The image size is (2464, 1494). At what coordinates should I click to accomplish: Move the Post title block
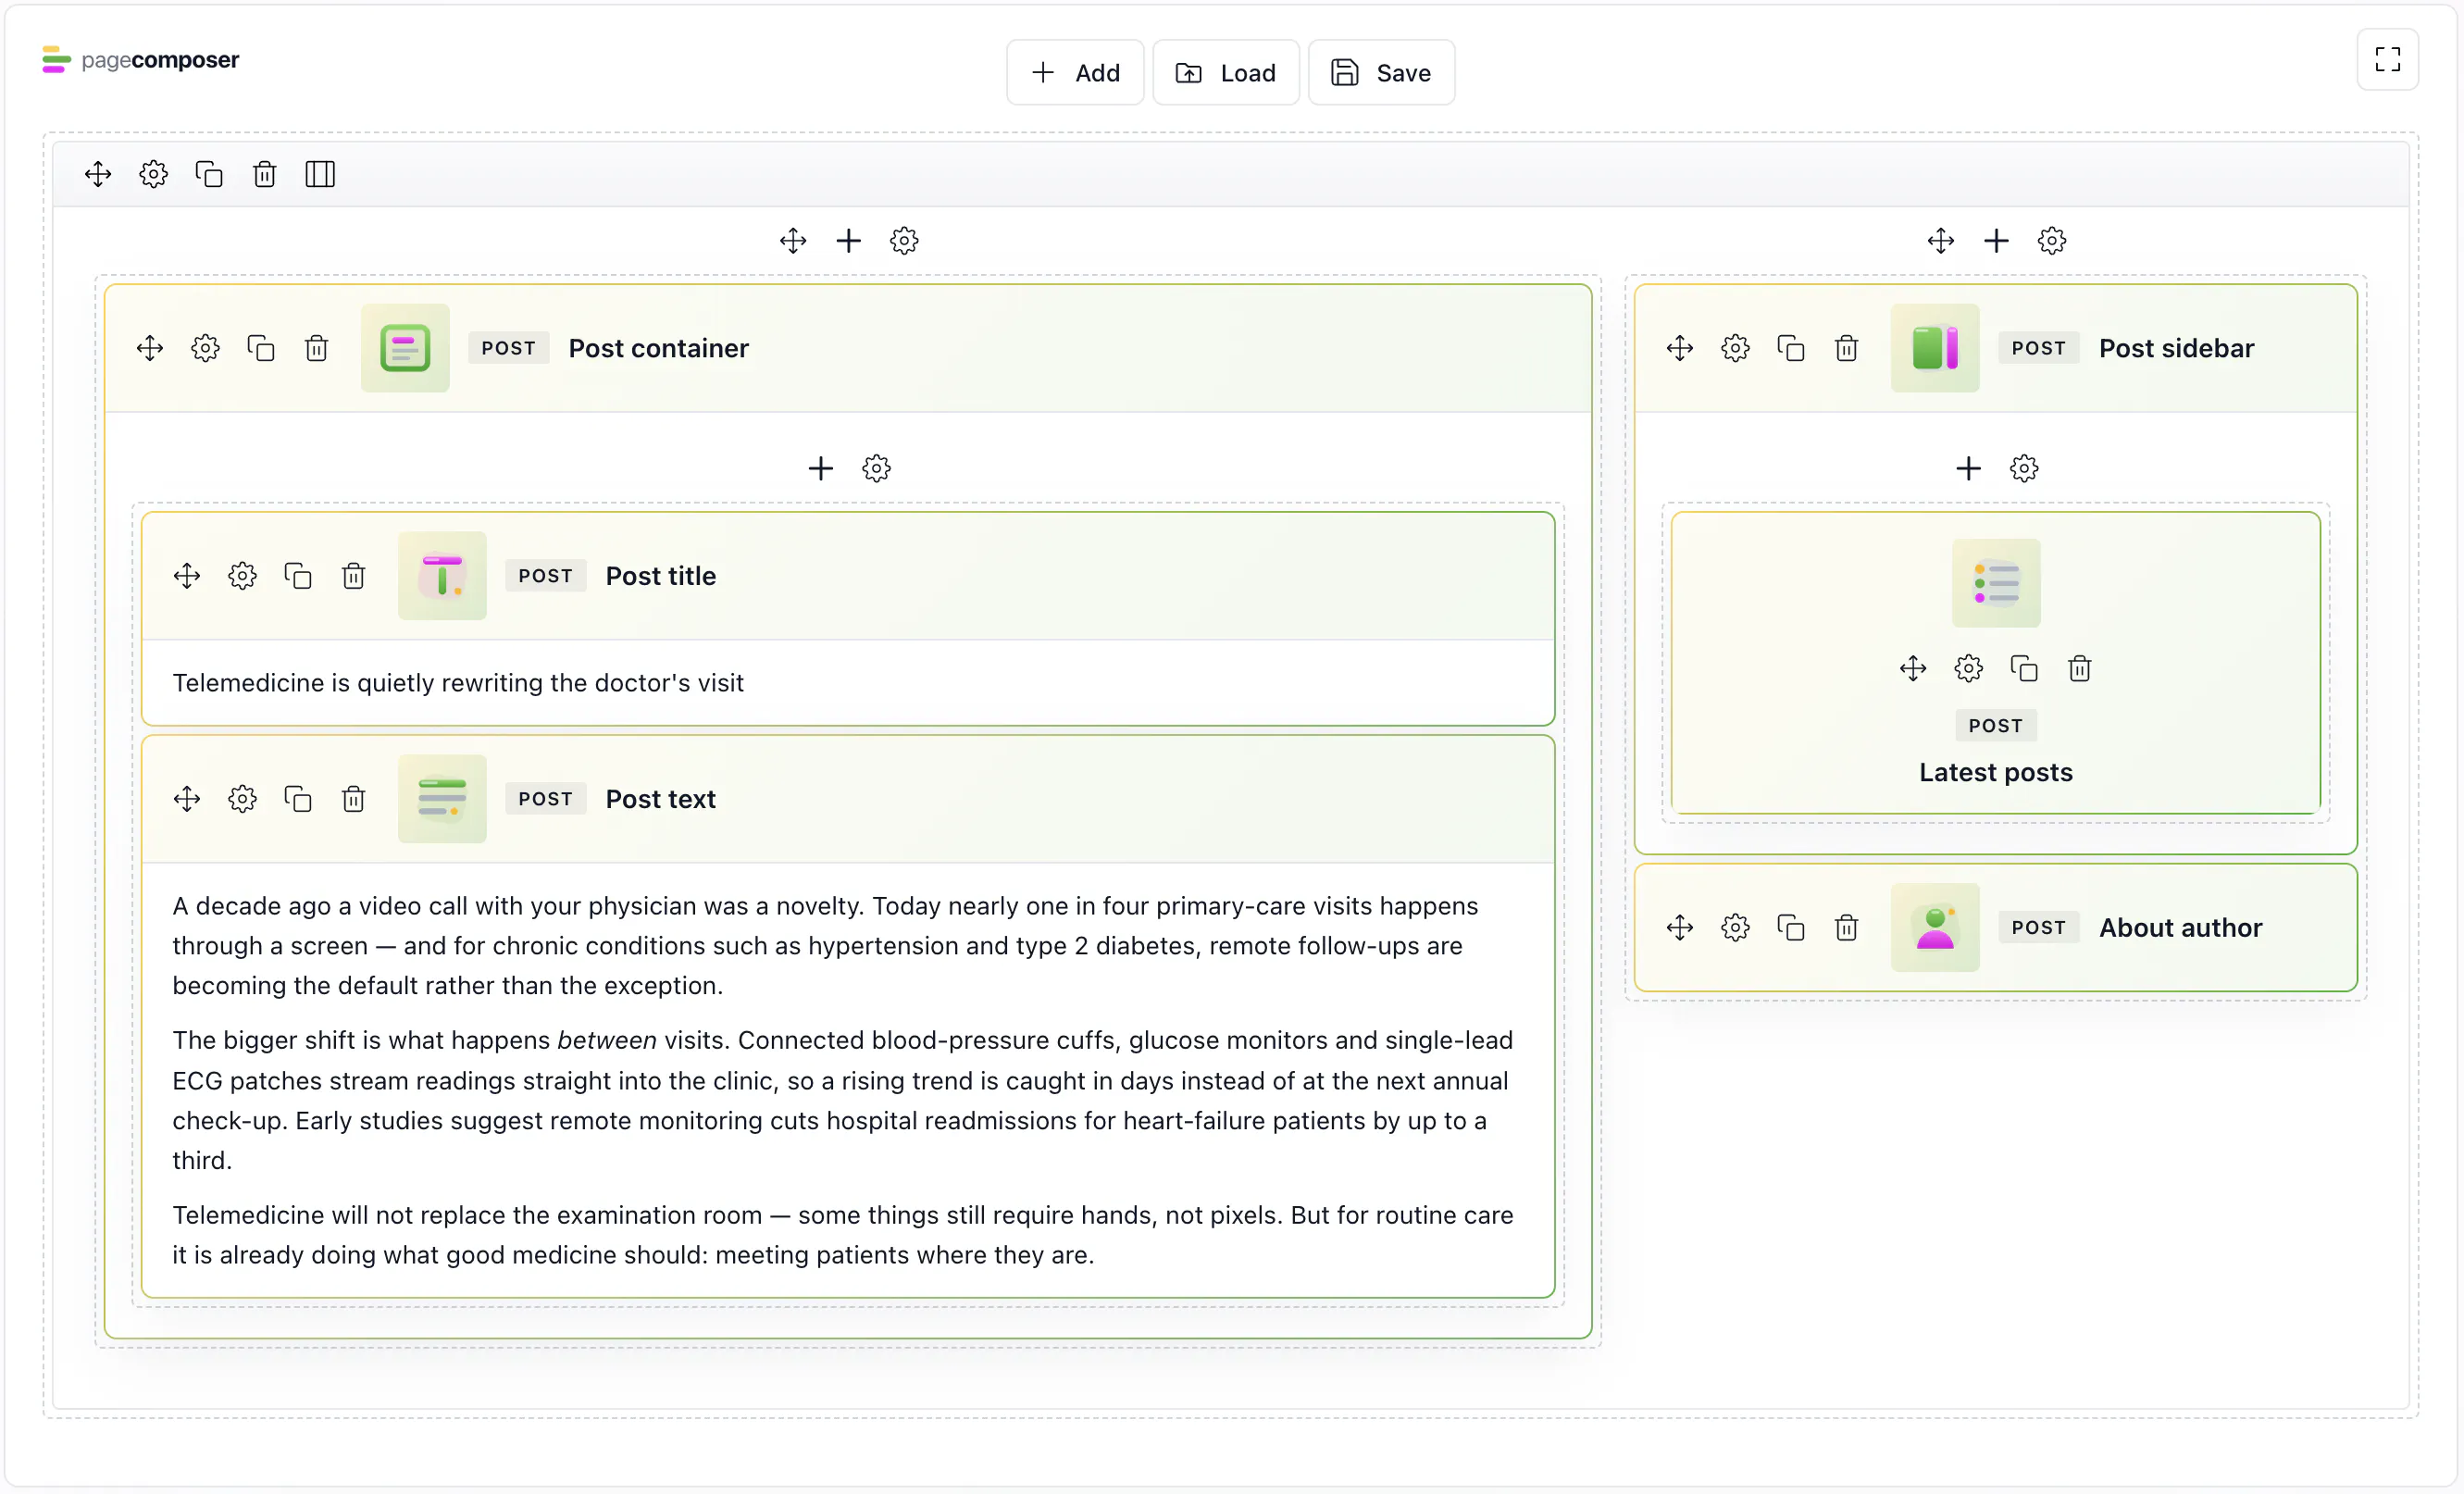coord(187,576)
